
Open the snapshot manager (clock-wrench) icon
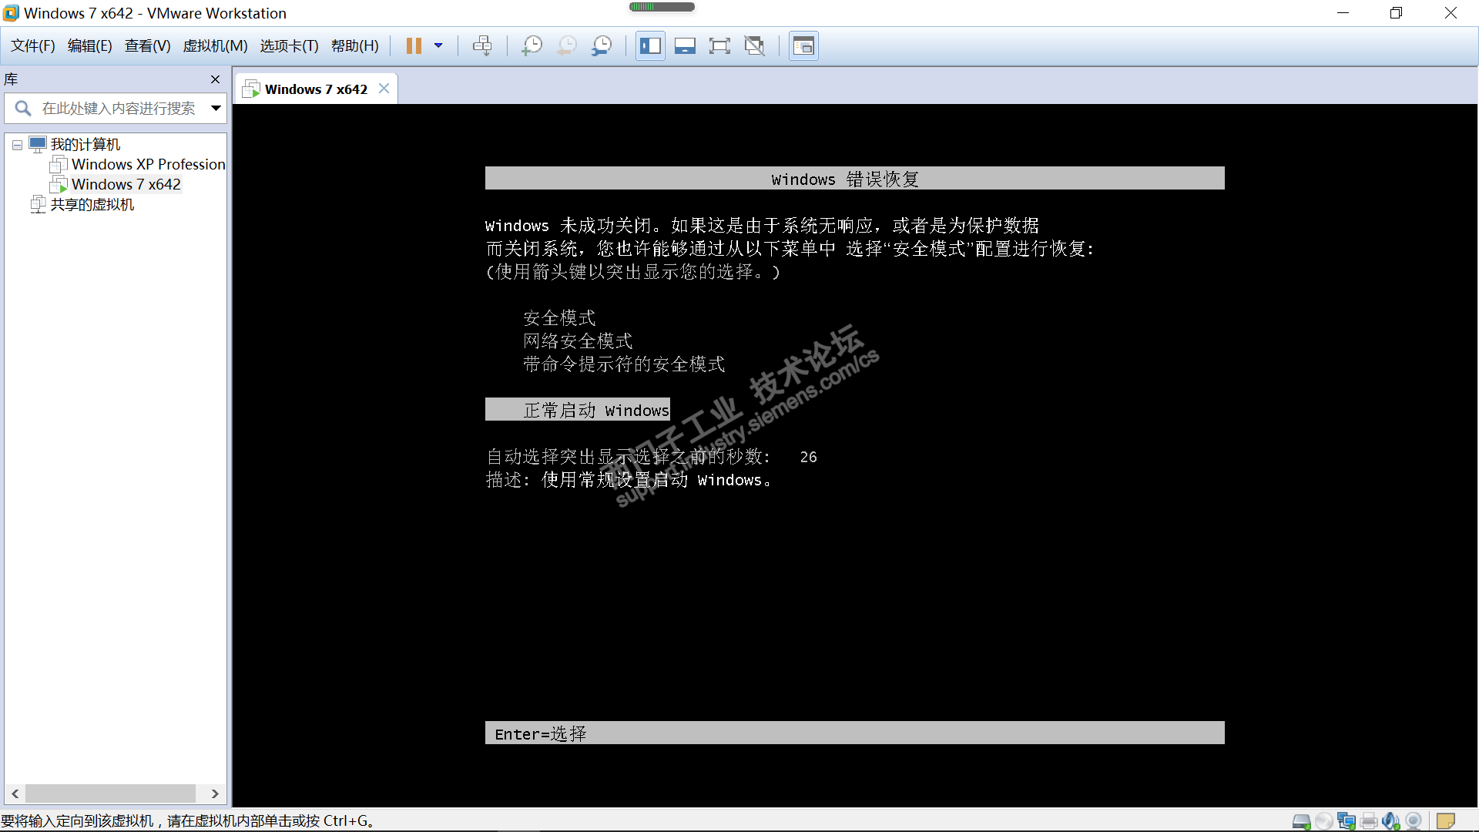[602, 45]
